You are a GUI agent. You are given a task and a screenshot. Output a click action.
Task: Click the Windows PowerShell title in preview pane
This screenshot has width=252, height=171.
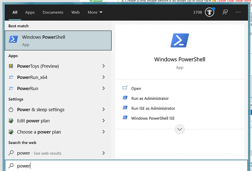180,59
